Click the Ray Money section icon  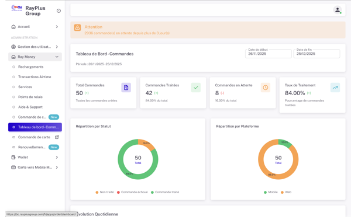click(13, 57)
